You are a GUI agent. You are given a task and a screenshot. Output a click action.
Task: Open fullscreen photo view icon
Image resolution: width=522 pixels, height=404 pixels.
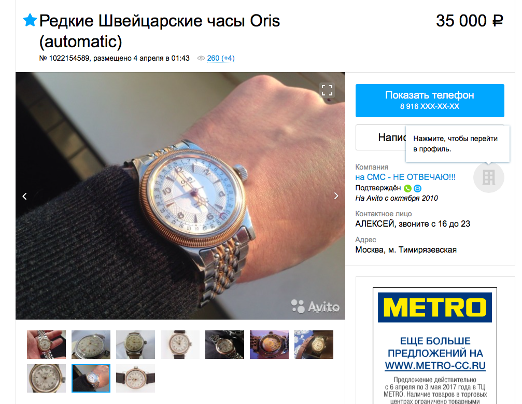pos(327,90)
